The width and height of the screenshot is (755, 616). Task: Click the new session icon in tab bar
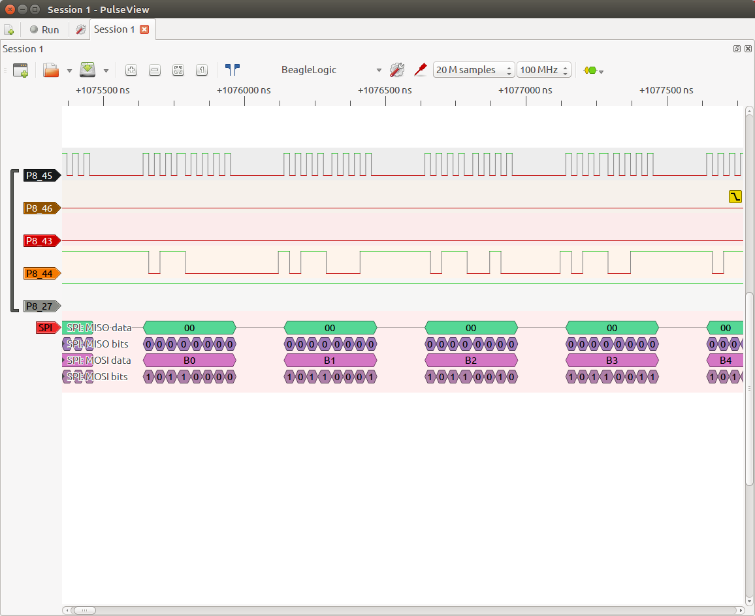[9, 30]
